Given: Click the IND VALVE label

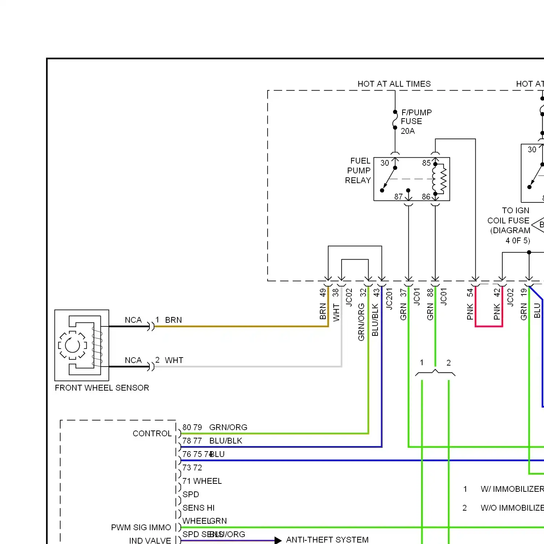Looking at the screenshot, I should point(150,540).
